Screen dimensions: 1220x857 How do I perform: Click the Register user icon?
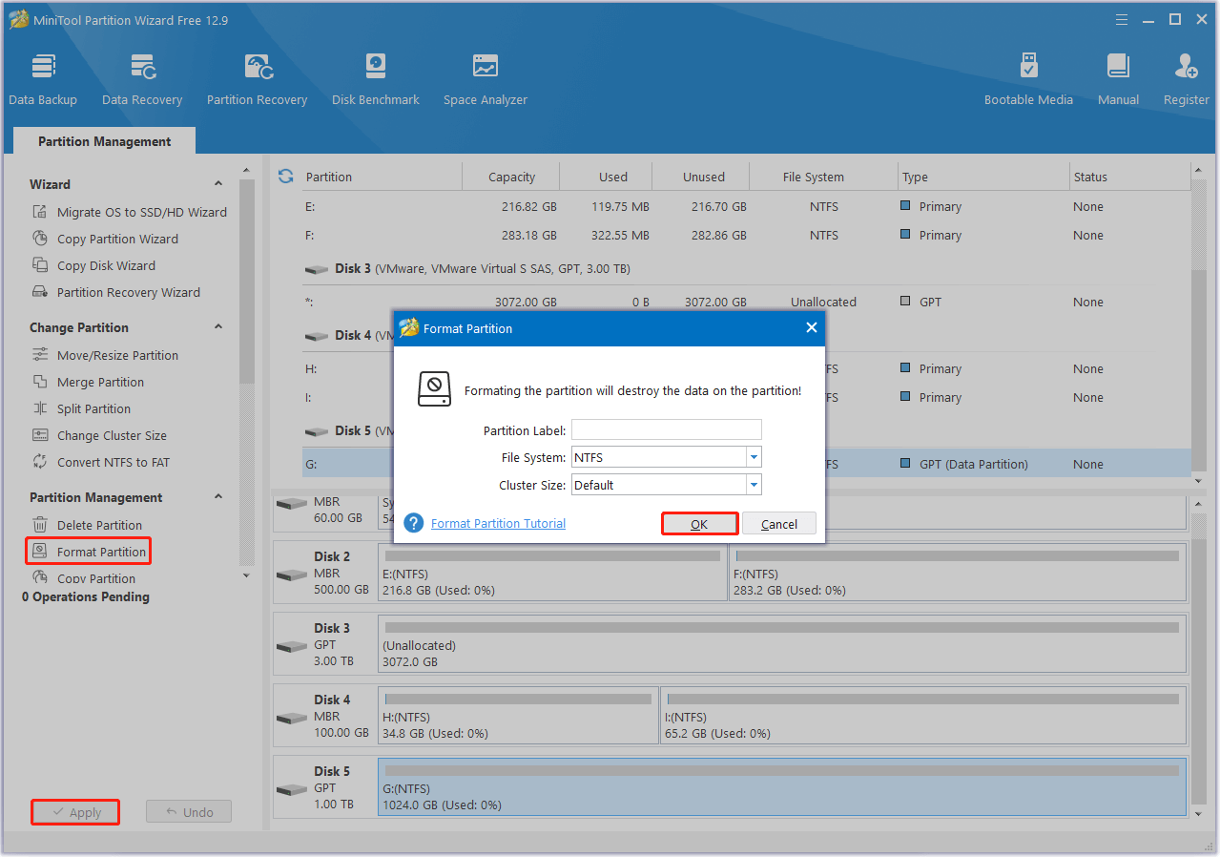1186,78
